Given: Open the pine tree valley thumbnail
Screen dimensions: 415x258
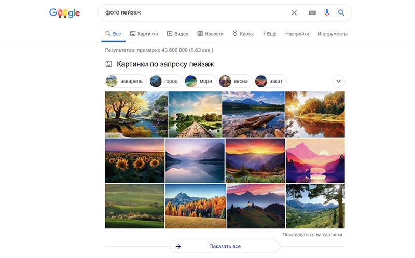Looking at the screenshot, I should tap(315, 206).
